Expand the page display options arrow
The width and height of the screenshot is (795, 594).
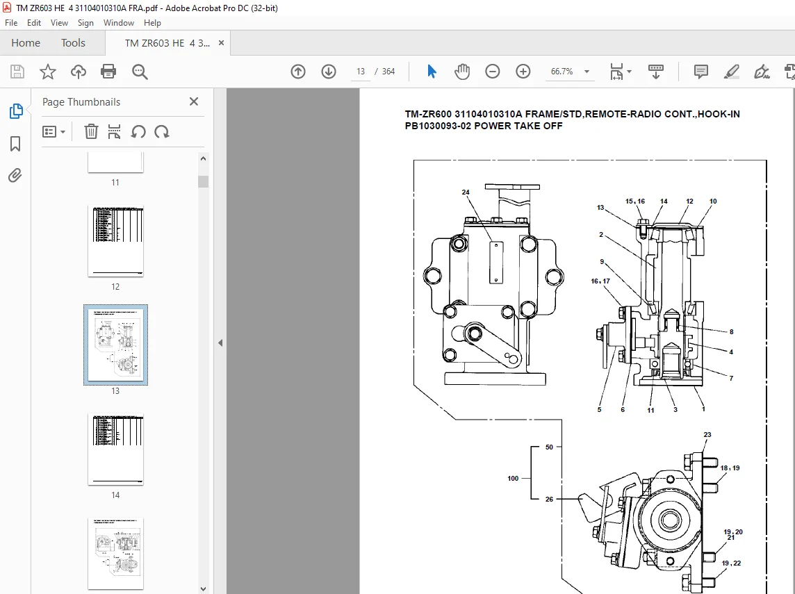pos(629,72)
